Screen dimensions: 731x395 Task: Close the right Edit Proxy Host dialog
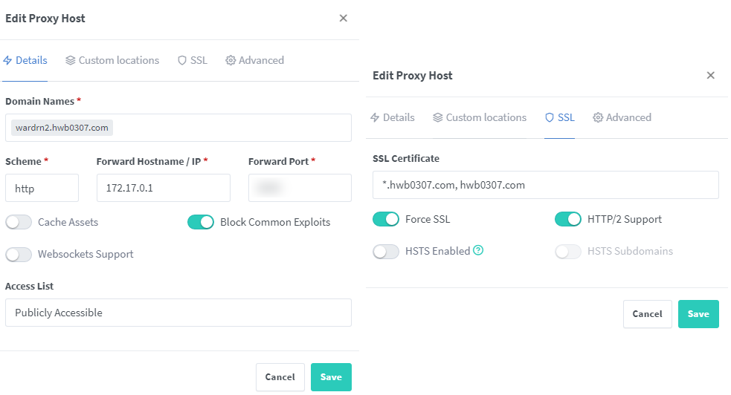[x=710, y=76]
